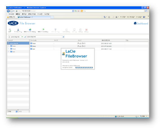Screen dimensions: 161x130
Task: Expand the Public folder in tree
Action: [8, 46]
